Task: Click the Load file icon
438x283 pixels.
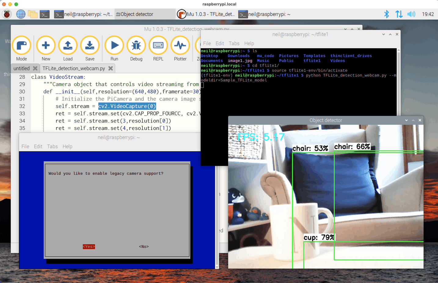Action: tap(68, 46)
